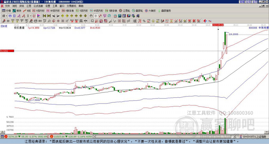Open the 论坛 forum link
The height and width of the screenshot is (144, 269).
coord(248,2)
